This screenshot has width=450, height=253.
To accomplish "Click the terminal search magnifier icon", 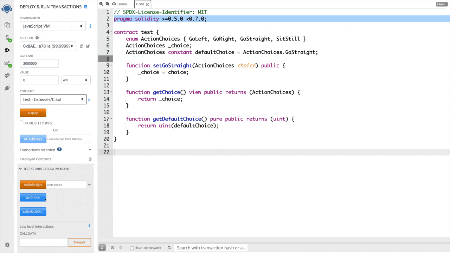I will (169, 248).
